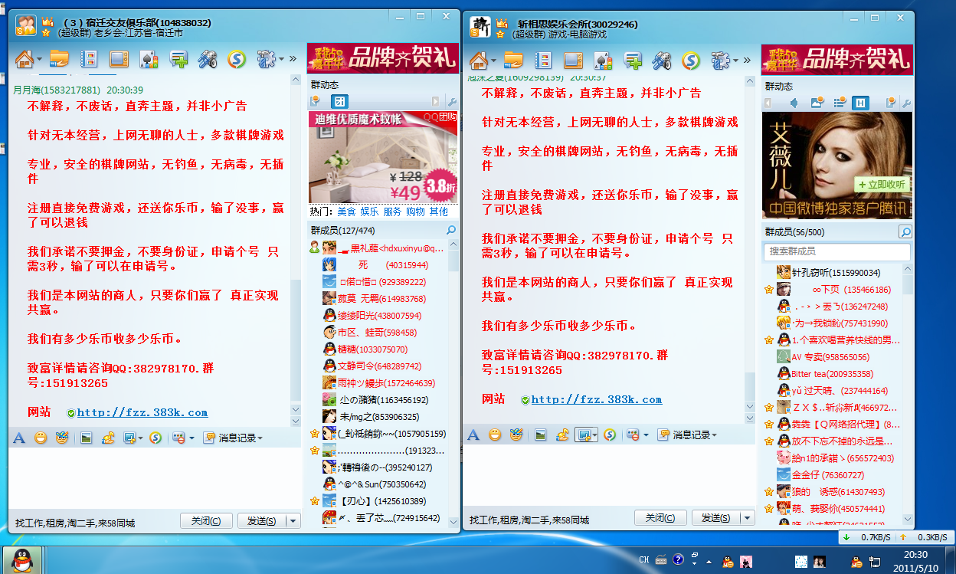This screenshot has width=956, height=574.
Task: Select speaker announcements tab in 新相思娱乐会所 群动态
Action: coord(794,103)
